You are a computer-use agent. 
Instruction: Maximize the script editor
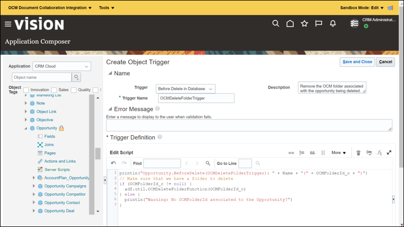pyautogui.click(x=389, y=152)
